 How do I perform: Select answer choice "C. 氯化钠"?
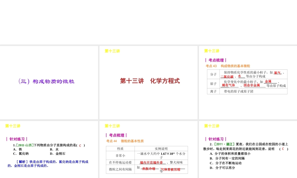20,154
